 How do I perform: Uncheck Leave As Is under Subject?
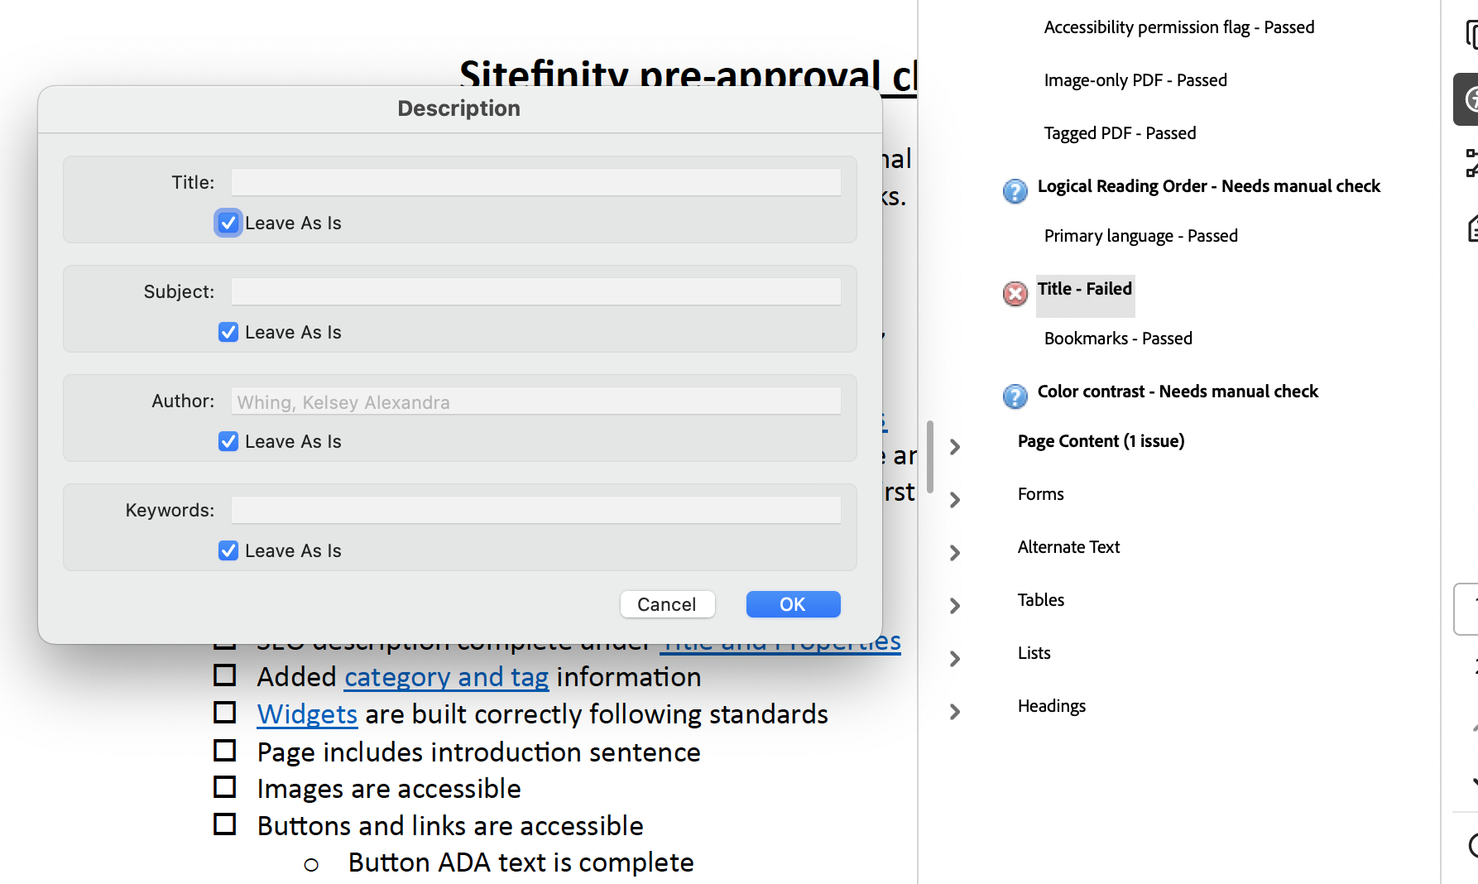click(x=228, y=332)
